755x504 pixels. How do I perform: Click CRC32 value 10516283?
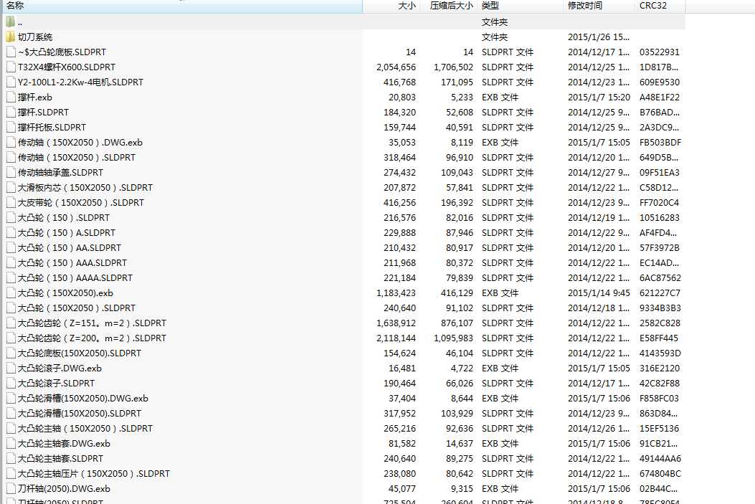click(x=659, y=217)
